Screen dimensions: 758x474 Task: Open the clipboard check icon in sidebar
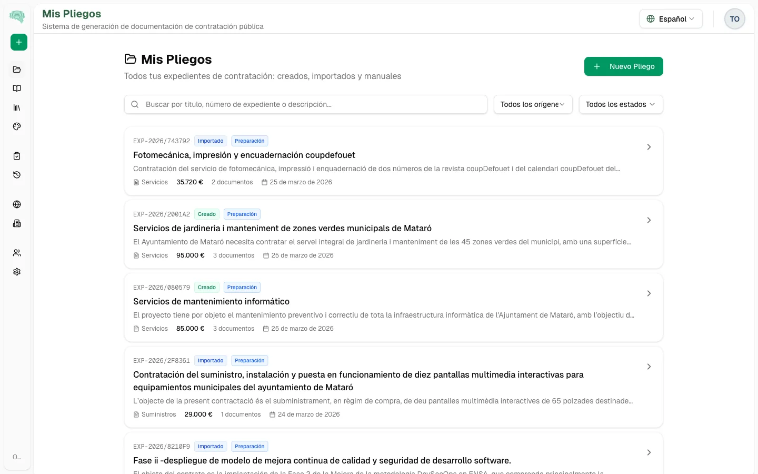(x=17, y=156)
